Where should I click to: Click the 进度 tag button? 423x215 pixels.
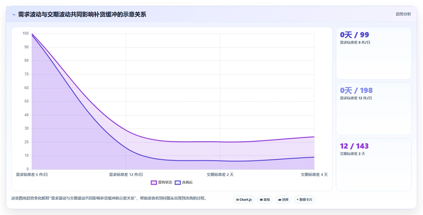coord(283,200)
